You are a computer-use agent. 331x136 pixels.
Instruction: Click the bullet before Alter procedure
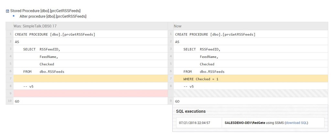[x=14, y=16]
